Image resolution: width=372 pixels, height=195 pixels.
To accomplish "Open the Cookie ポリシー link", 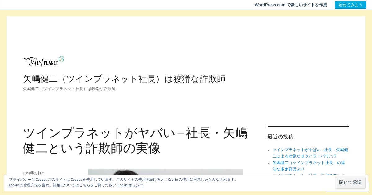I will click(131, 185).
